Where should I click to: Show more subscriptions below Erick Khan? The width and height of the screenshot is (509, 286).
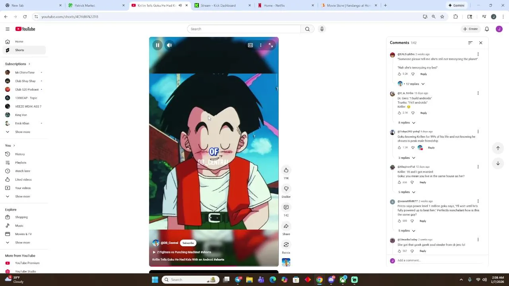24,132
